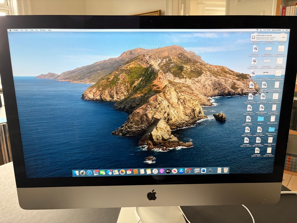Open the Help menu
This screenshot has height=223, width=297.
pos(49,30)
